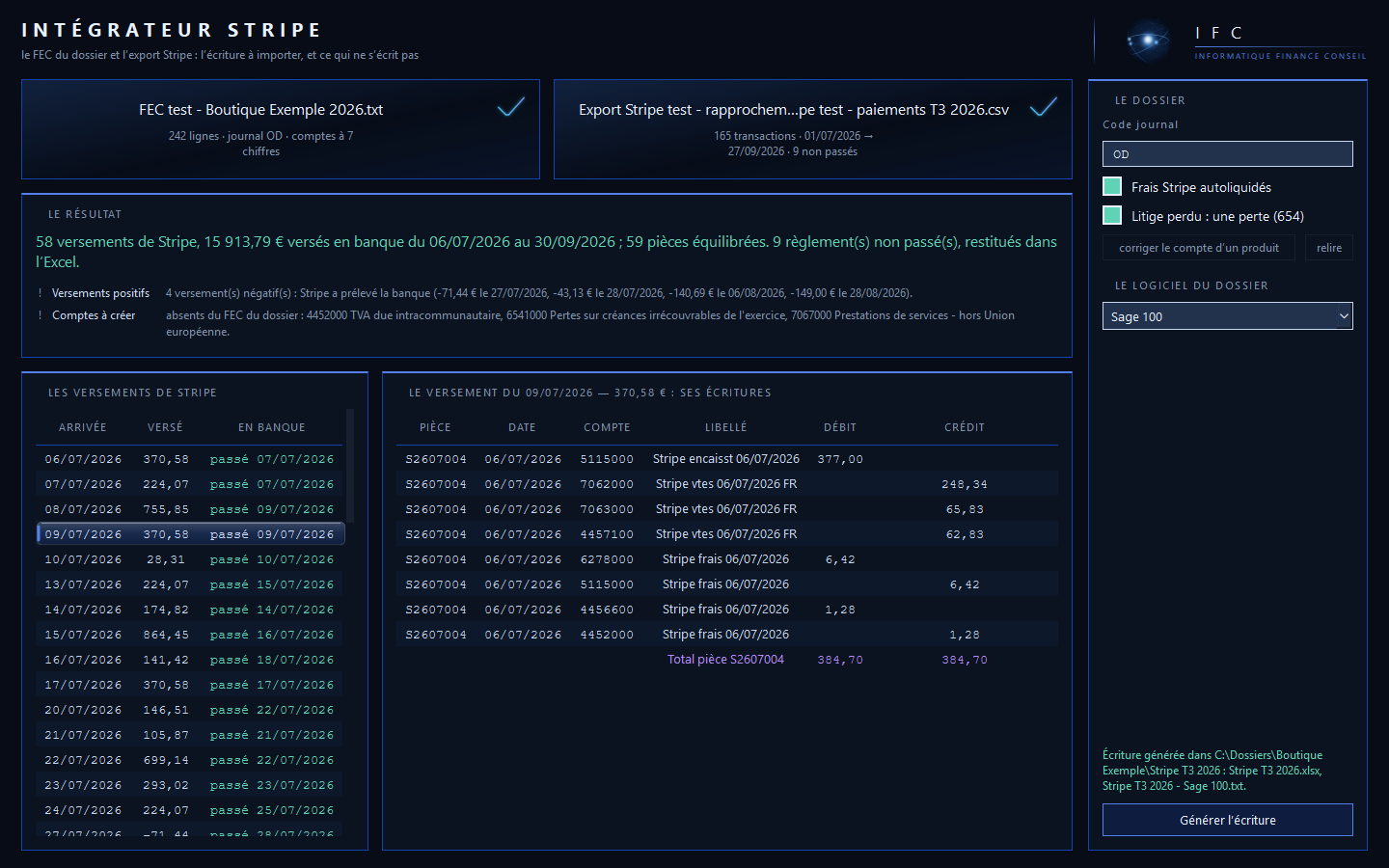Click the IFC globe logo
The height and width of the screenshot is (868, 1389).
[x=1148, y=41]
